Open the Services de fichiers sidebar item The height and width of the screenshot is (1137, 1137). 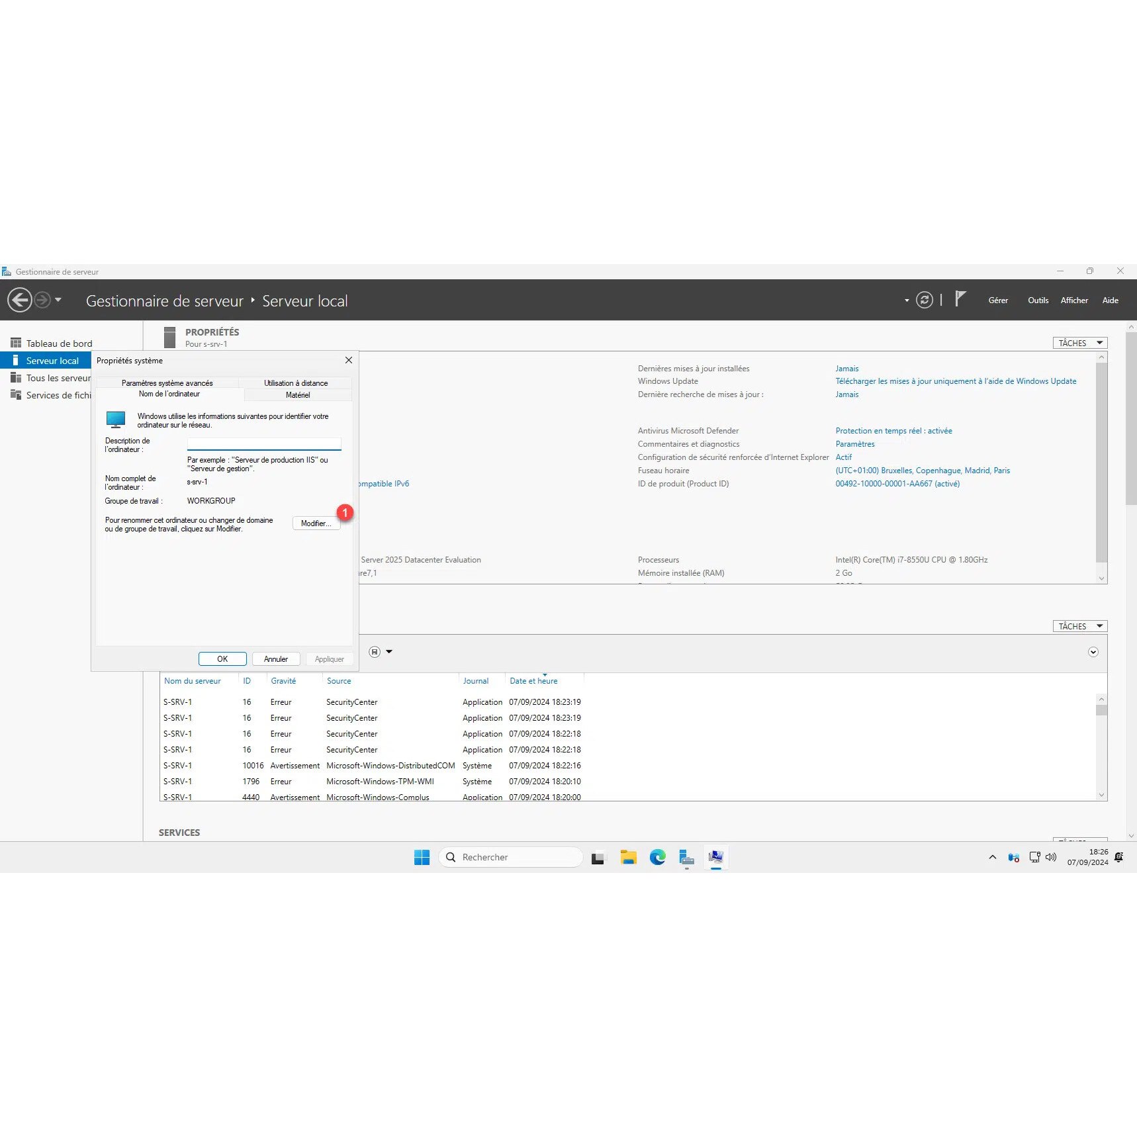(x=52, y=394)
